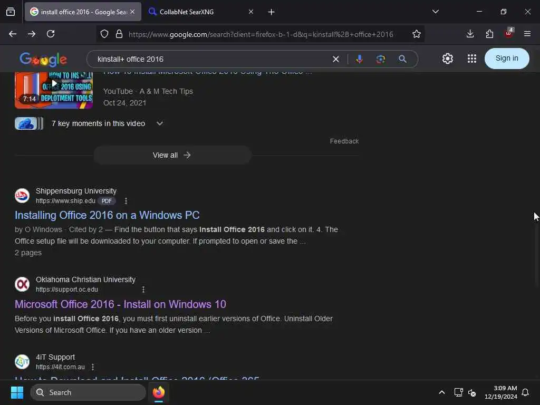Click the key moments preview thumbnail

[29, 123]
